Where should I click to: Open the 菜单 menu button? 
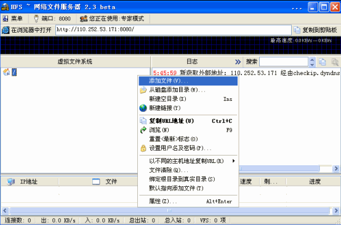12,18
